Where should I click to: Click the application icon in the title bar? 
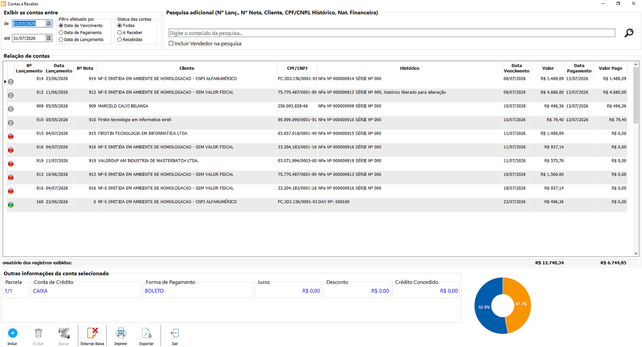(3, 4)
